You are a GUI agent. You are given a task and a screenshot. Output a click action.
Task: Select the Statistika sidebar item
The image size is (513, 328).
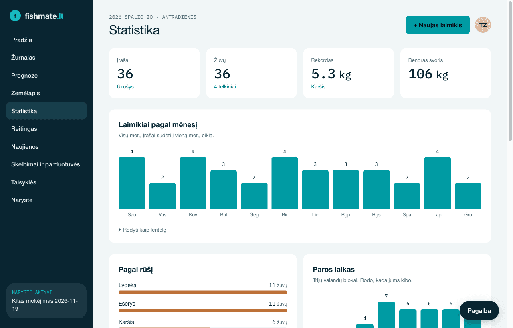[46, 111]
